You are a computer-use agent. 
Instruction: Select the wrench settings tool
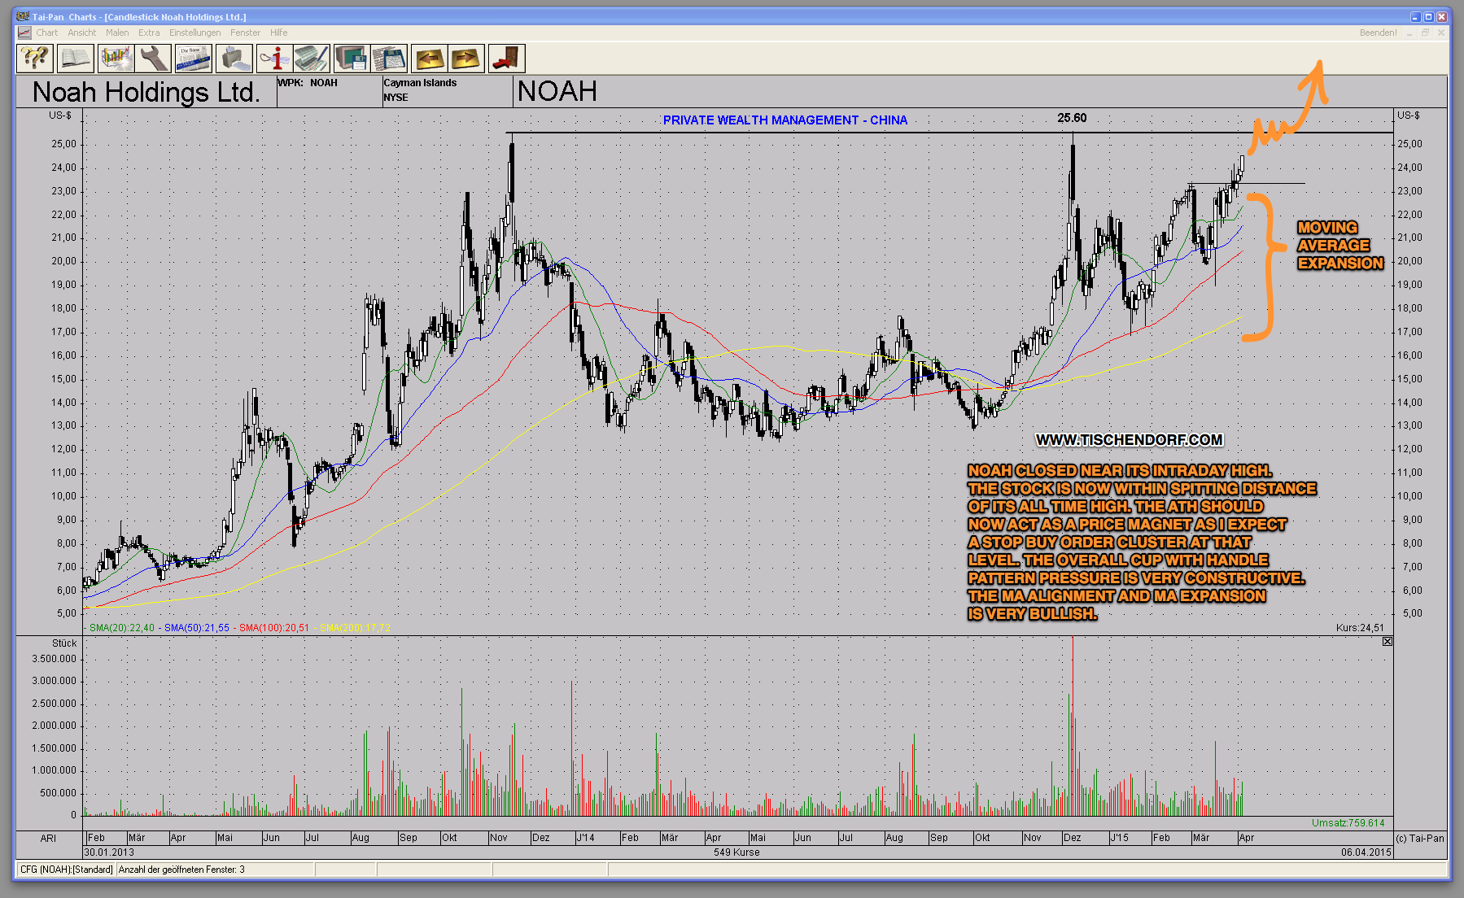pyautogui.click(x=154, y=59)
